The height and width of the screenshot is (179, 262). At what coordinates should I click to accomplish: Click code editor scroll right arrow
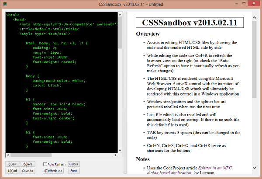tap(115, 155)
